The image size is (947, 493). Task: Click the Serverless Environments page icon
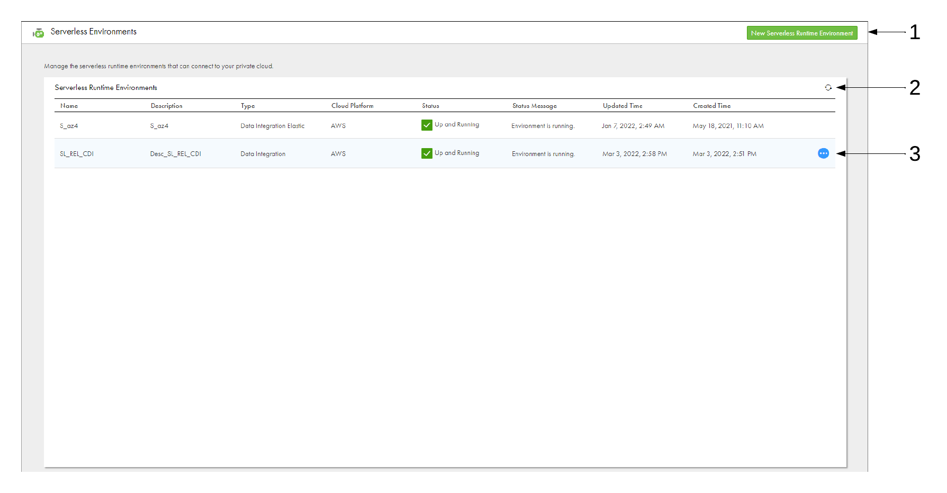point(38,33)
